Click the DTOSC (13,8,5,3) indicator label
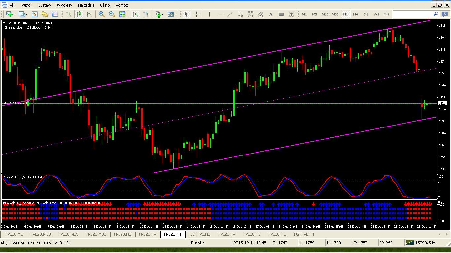This screenshot has height=253, width=451. pos(26,177)
